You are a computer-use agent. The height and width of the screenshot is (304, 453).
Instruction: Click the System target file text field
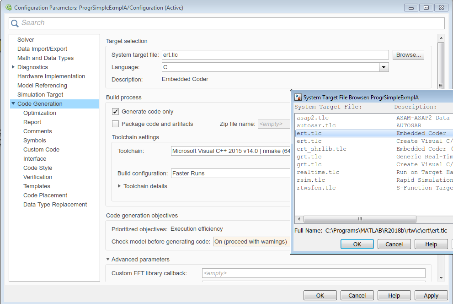coord(275,55)
